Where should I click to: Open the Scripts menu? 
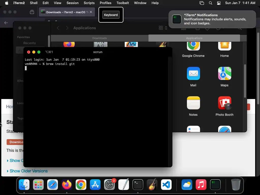pyautogui.click(x=89, y=3)
